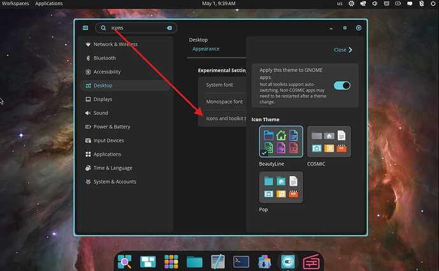This screenshot has height=271, width=439.
Task: Click the System & Accounts gear icon
Action: coord(88,182)
